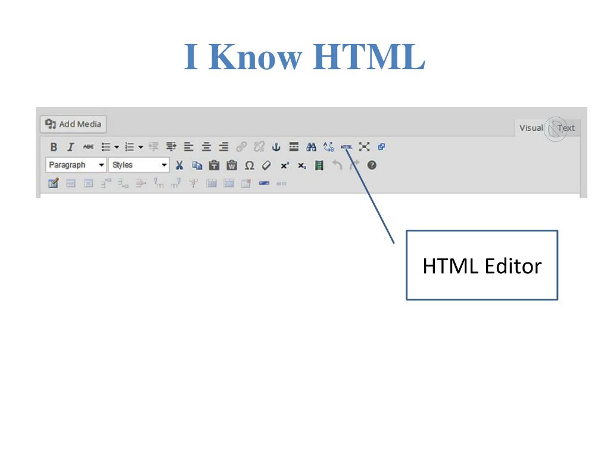Click Delete row icon

pyautogui.click(x=141, y=183)
